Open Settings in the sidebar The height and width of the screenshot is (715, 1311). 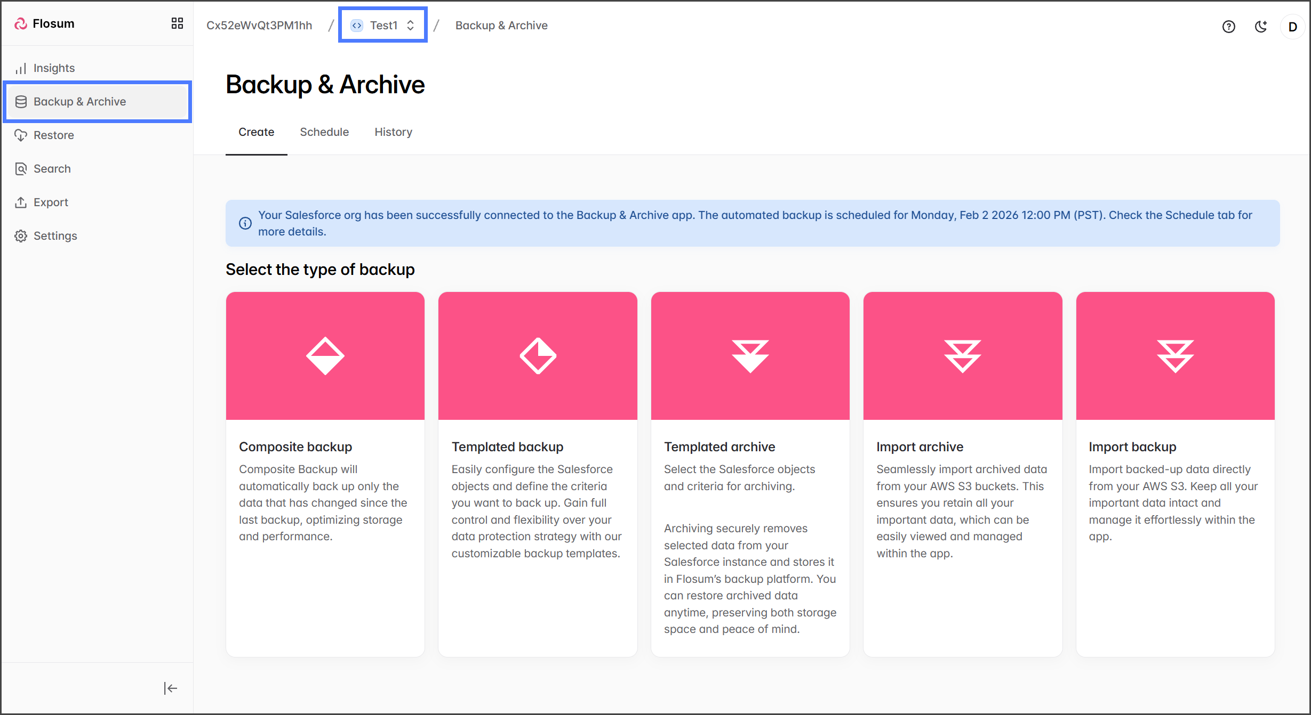coord(55,236)
